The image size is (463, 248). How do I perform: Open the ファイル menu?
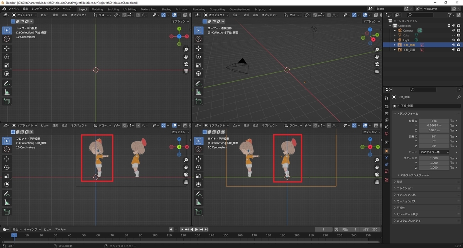pos(14,8)
